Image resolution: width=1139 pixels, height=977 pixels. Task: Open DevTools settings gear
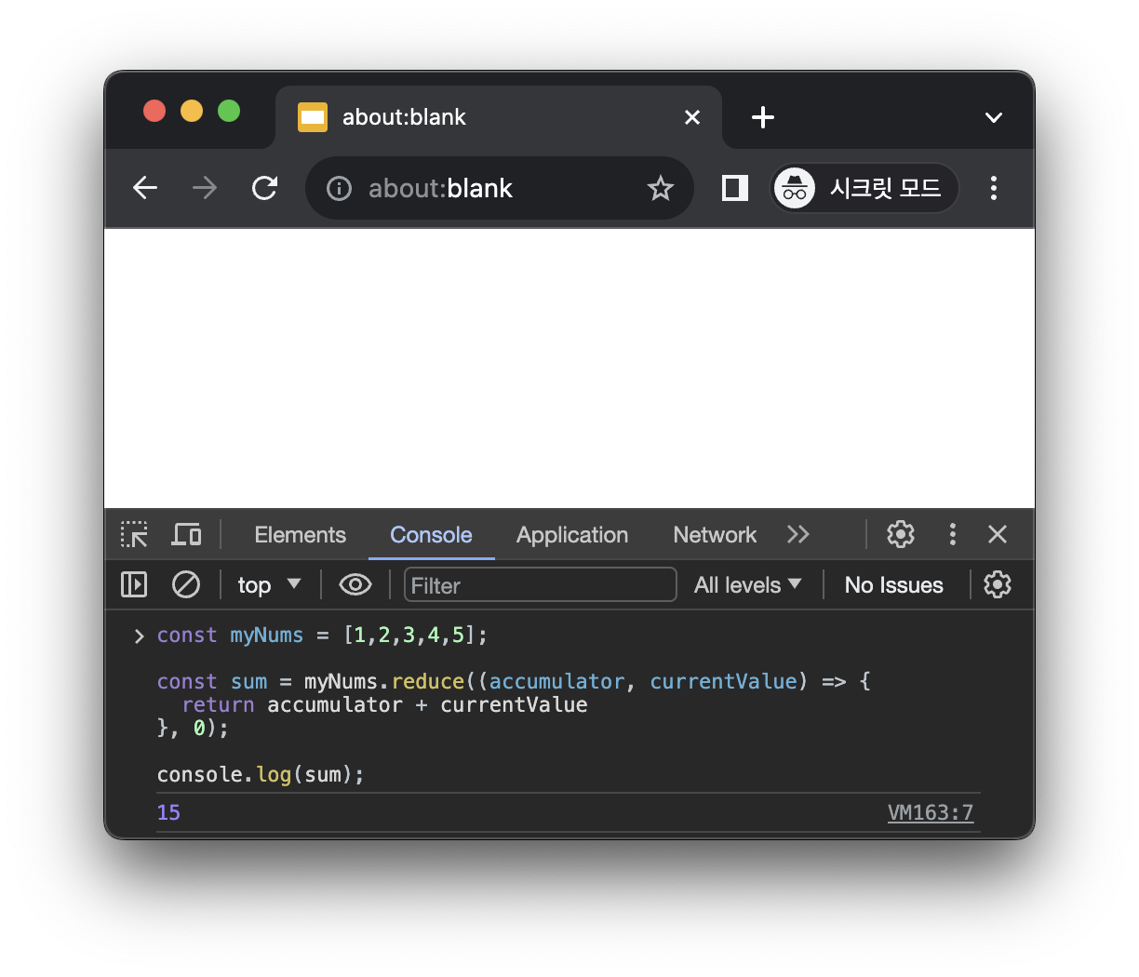tap(901, 534)
